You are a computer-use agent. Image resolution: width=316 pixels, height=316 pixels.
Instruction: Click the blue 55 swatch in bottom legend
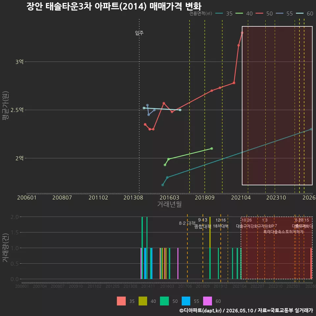(x=186, y=301)
